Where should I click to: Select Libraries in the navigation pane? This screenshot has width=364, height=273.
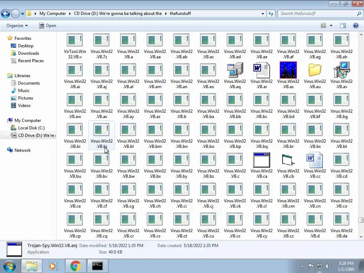tap(22, 75)
